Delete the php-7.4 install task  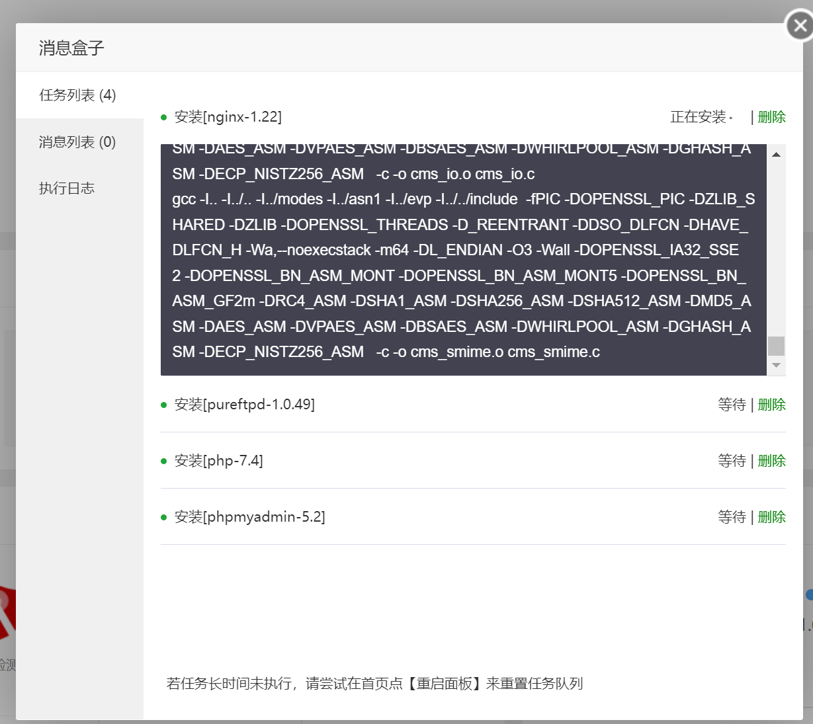(771, 460)
